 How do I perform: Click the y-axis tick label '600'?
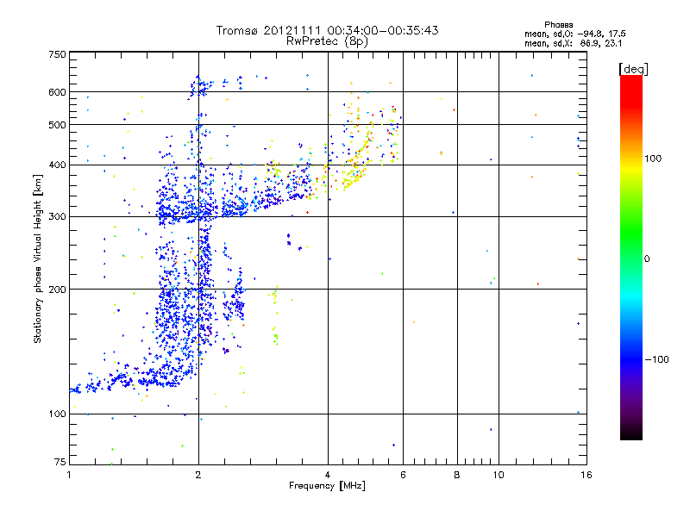[x=57, y=92]
